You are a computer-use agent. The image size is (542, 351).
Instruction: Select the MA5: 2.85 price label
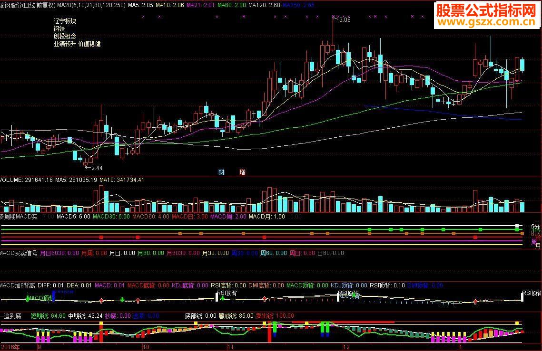pos(140,5)
